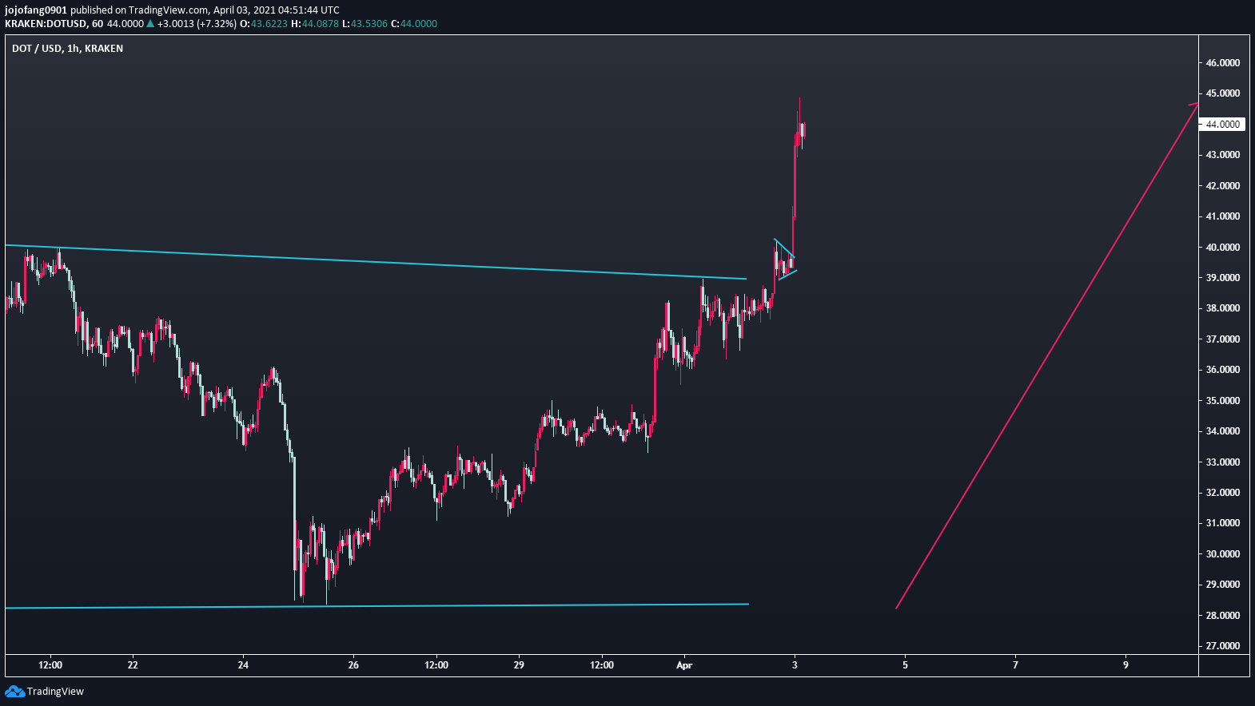
Task: Click the 22 date label on time axis
Action: (133, 665)
